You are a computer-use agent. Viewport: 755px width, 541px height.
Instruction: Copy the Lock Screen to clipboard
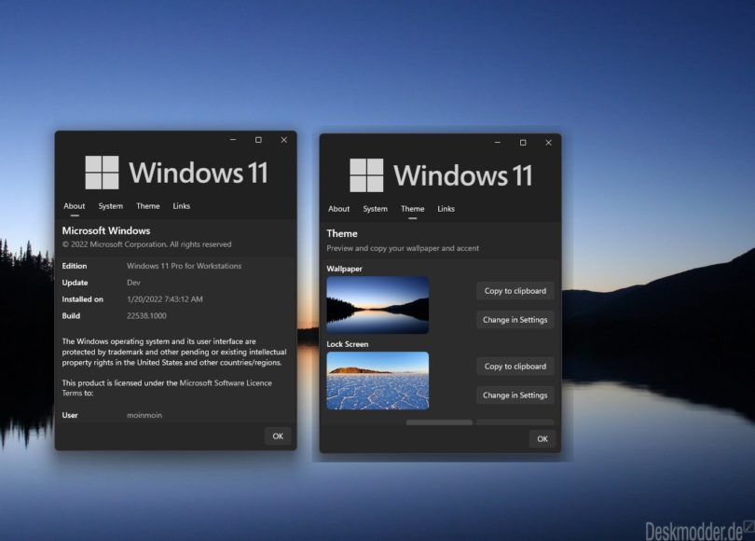(x=515, y=366)
